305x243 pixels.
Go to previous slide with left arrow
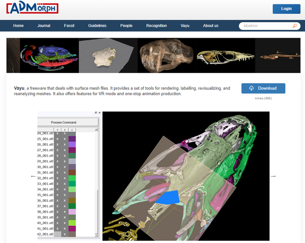[x=33, y=176]
